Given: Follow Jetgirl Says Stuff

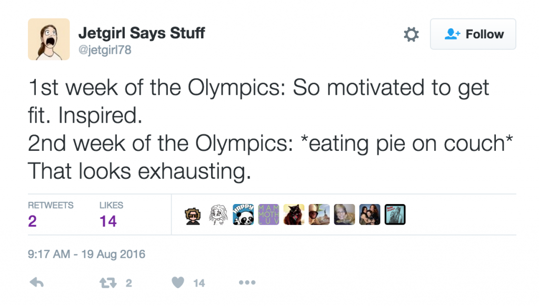Looking at the screenshot, I should coord(473,35).
